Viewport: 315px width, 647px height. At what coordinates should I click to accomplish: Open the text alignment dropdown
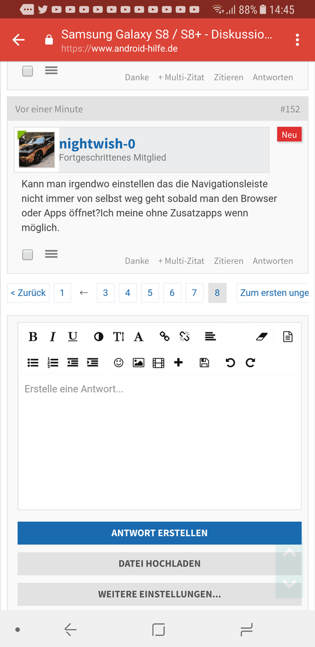[x=211, y=337]
